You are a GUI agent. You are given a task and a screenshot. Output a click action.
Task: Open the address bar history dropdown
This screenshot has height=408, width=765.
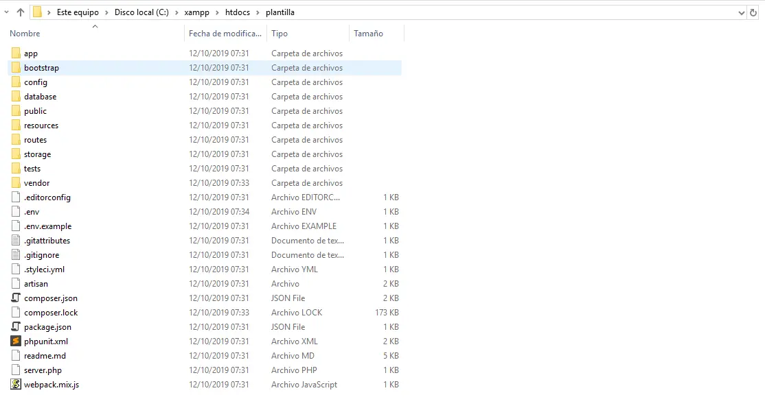click(740, 12)
